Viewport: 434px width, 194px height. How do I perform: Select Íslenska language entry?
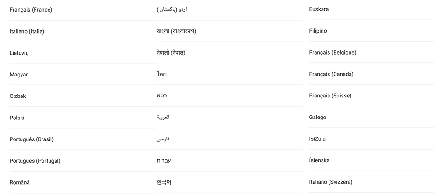pos(319,160)
